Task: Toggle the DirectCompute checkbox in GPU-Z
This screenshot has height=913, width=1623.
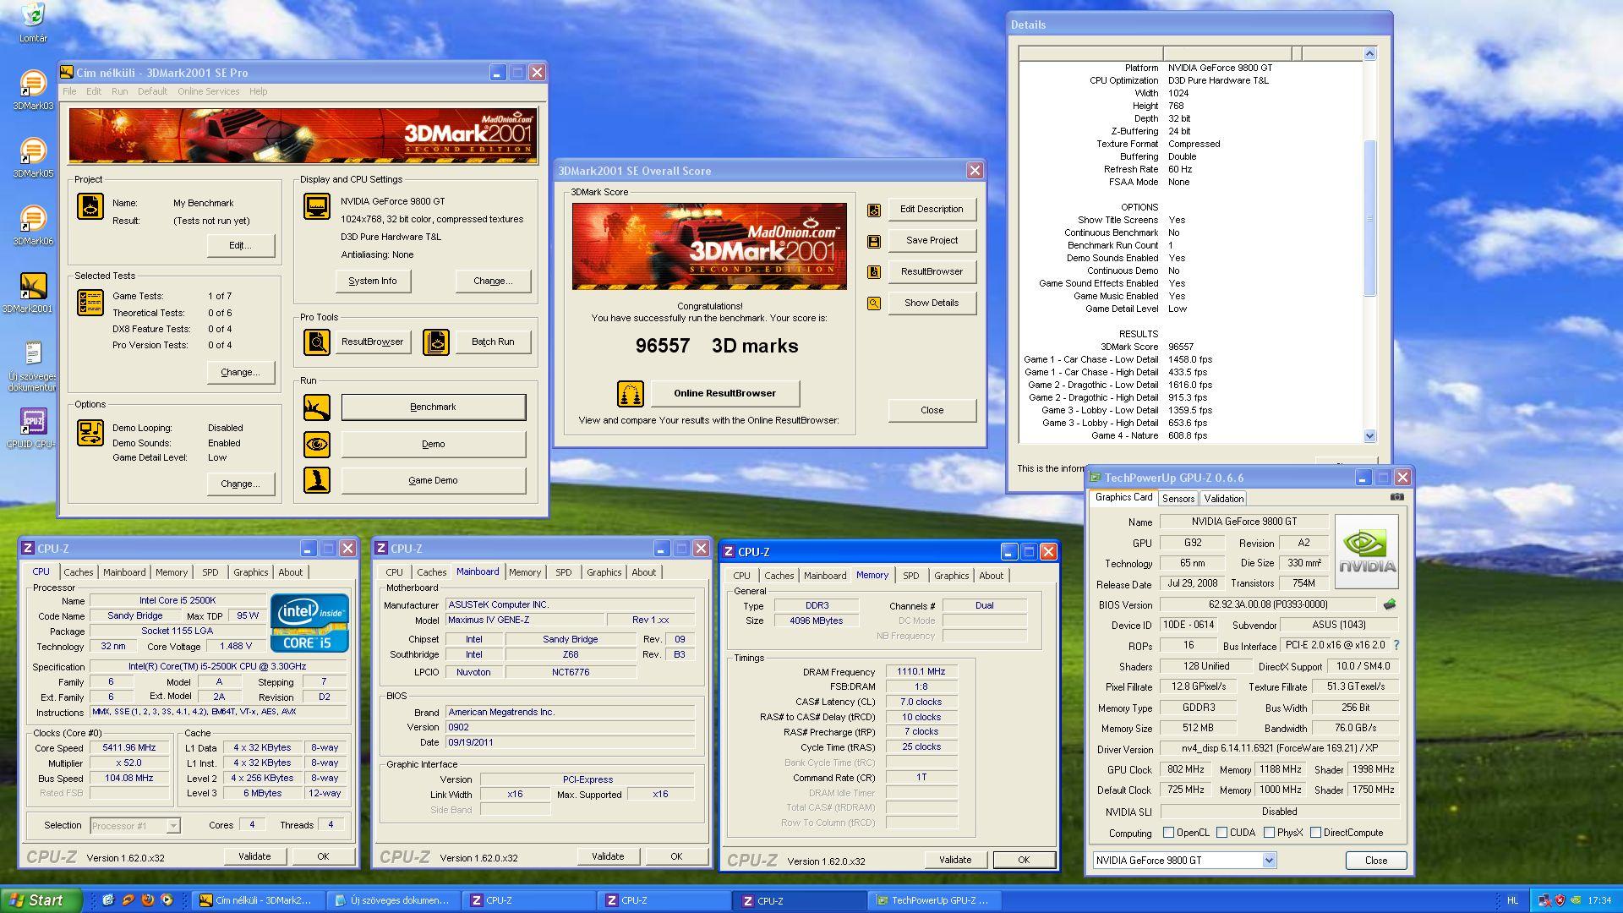Action: (1315, 833)
